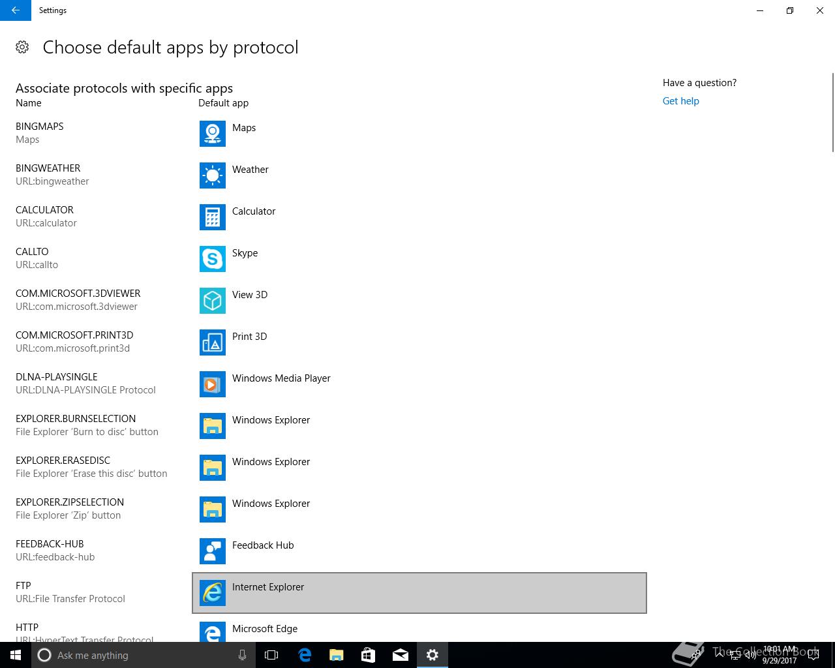Click the Print 3D app icon
Image resolution: width=835 pixels, height=668 pixels.
click(213, 342)
